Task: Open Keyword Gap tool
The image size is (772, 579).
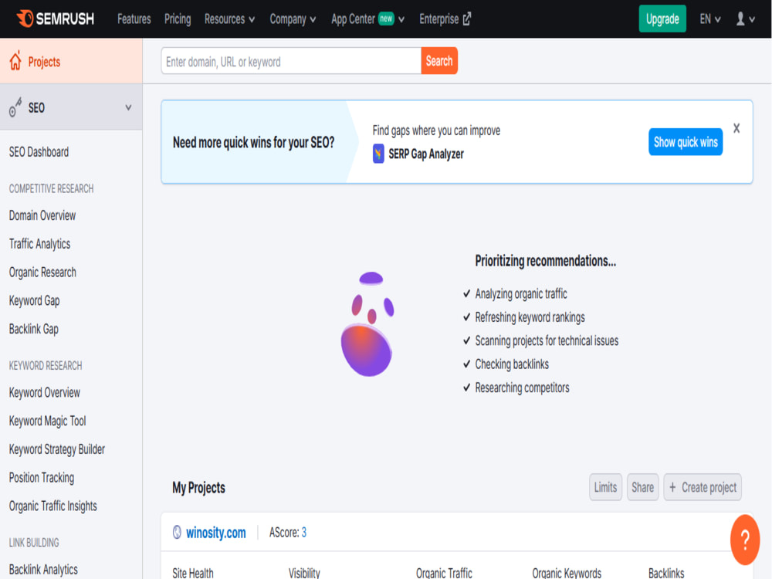Action: point(34,301)
